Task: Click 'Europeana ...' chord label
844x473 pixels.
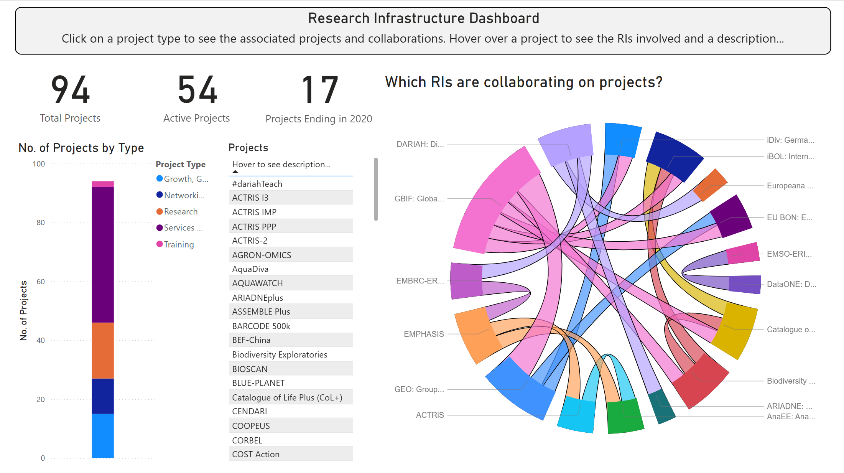Action: [790, 186]
